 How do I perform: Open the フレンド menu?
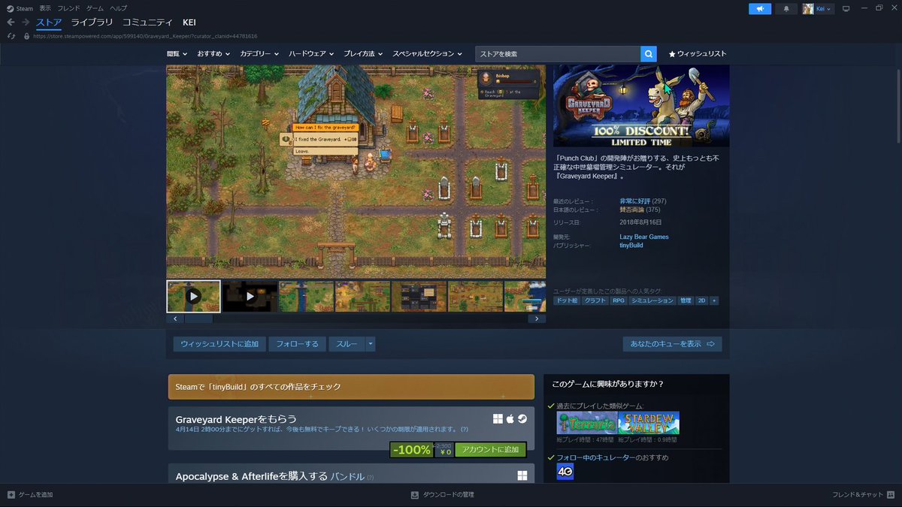[x=68, y=8]
